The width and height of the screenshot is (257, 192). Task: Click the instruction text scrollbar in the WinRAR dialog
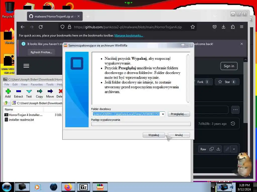point(188,78)
